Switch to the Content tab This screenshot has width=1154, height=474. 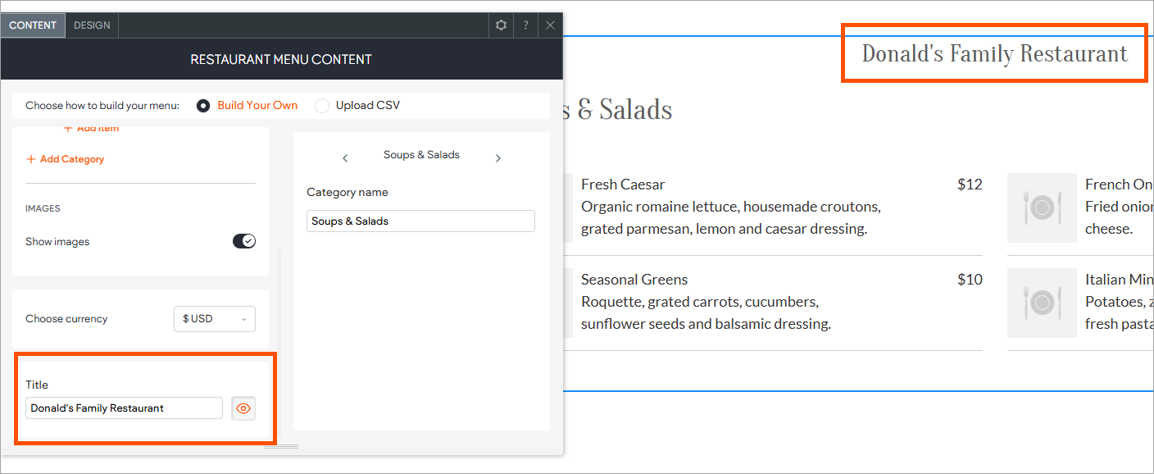pyautogui.click(x=33, y=25)
